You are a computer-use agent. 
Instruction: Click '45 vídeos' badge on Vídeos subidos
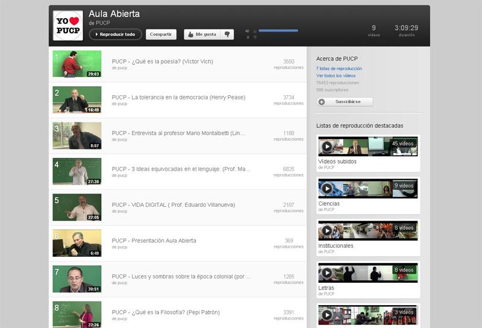402,143
